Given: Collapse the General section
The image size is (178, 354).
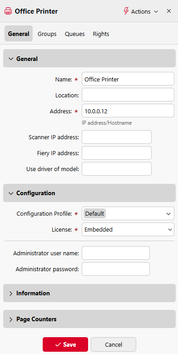Looking at the screenshot, I should tap(89, 59).
